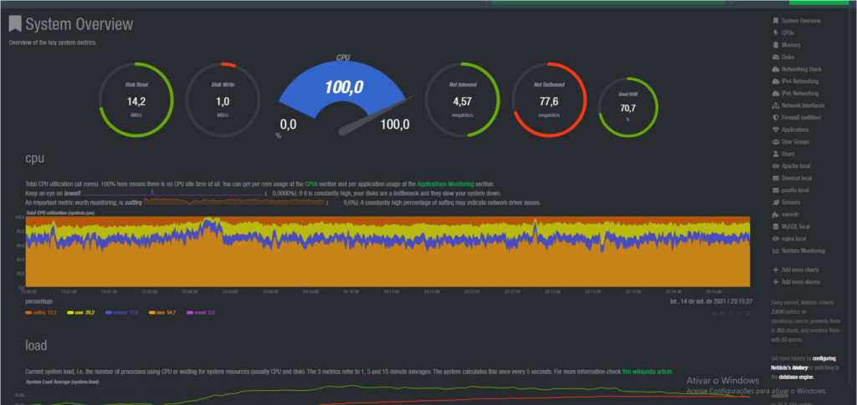Open the Memory section from sidebar
This screenshot has width=857, height=405.
(791, 44)
